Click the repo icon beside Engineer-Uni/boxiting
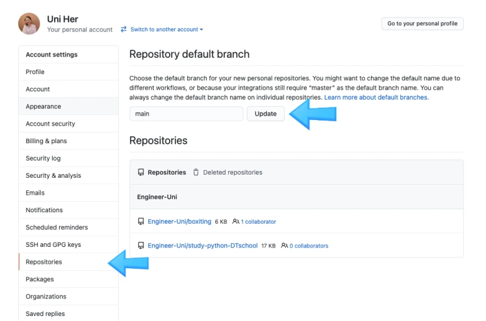486x321 pixels. click(x=141, y=222)
